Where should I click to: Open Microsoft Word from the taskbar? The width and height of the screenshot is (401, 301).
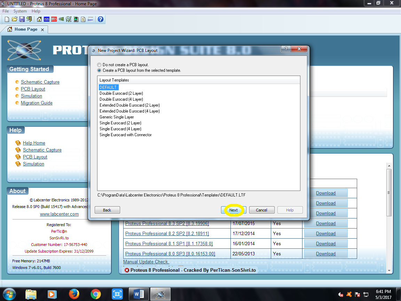click(x=139, y=294)
